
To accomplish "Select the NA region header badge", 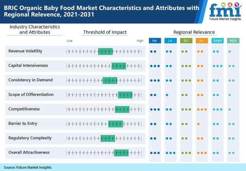I will (155, 40).
